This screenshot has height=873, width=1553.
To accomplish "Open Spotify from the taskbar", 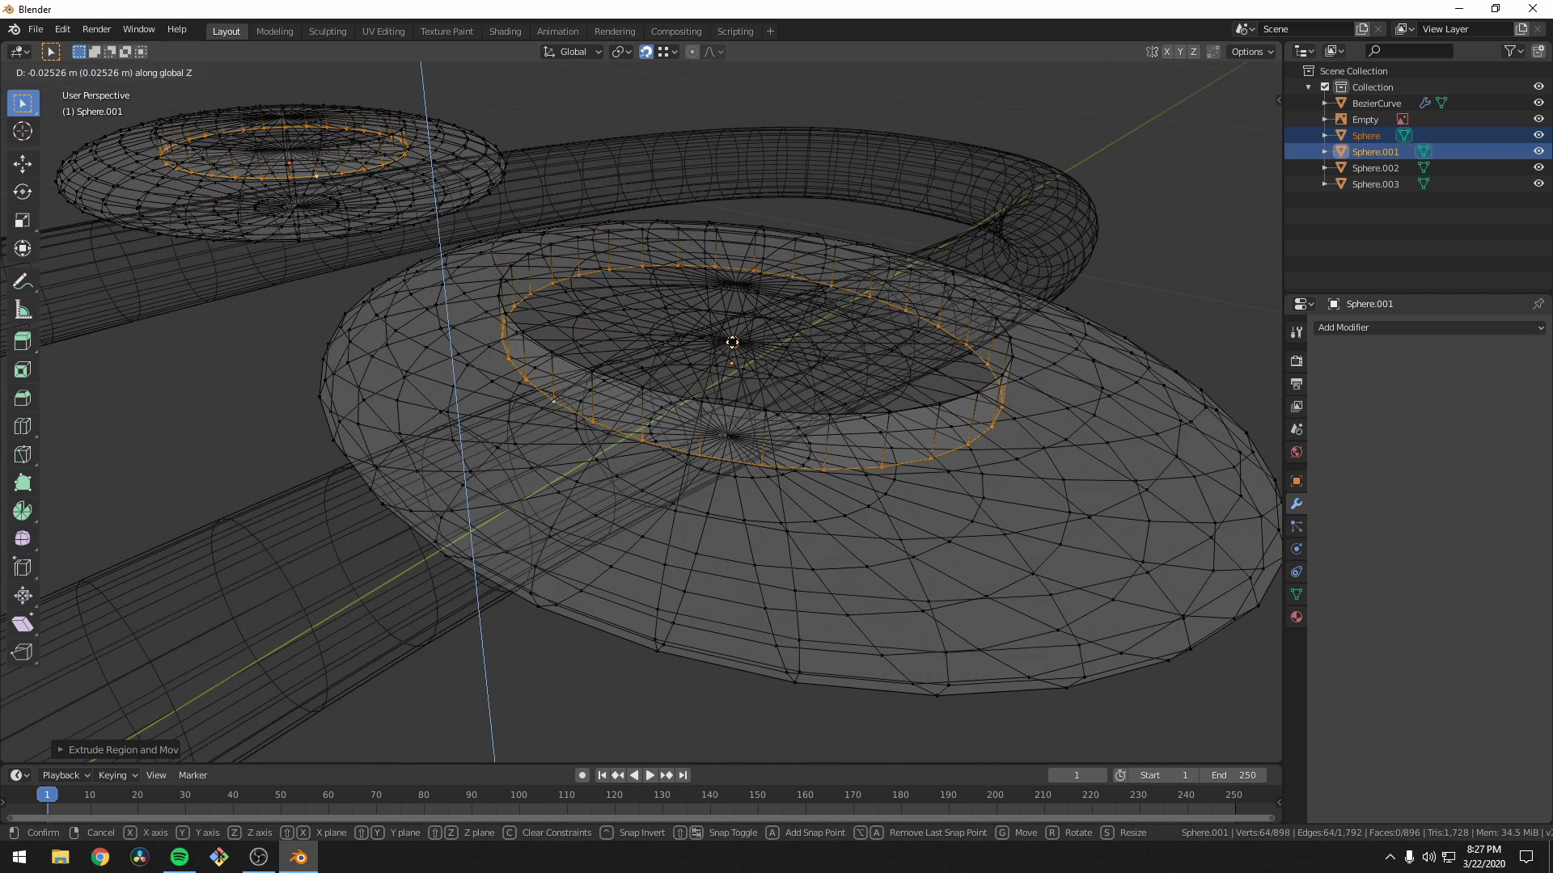I will pyautogui.click(x=179, y=856).
